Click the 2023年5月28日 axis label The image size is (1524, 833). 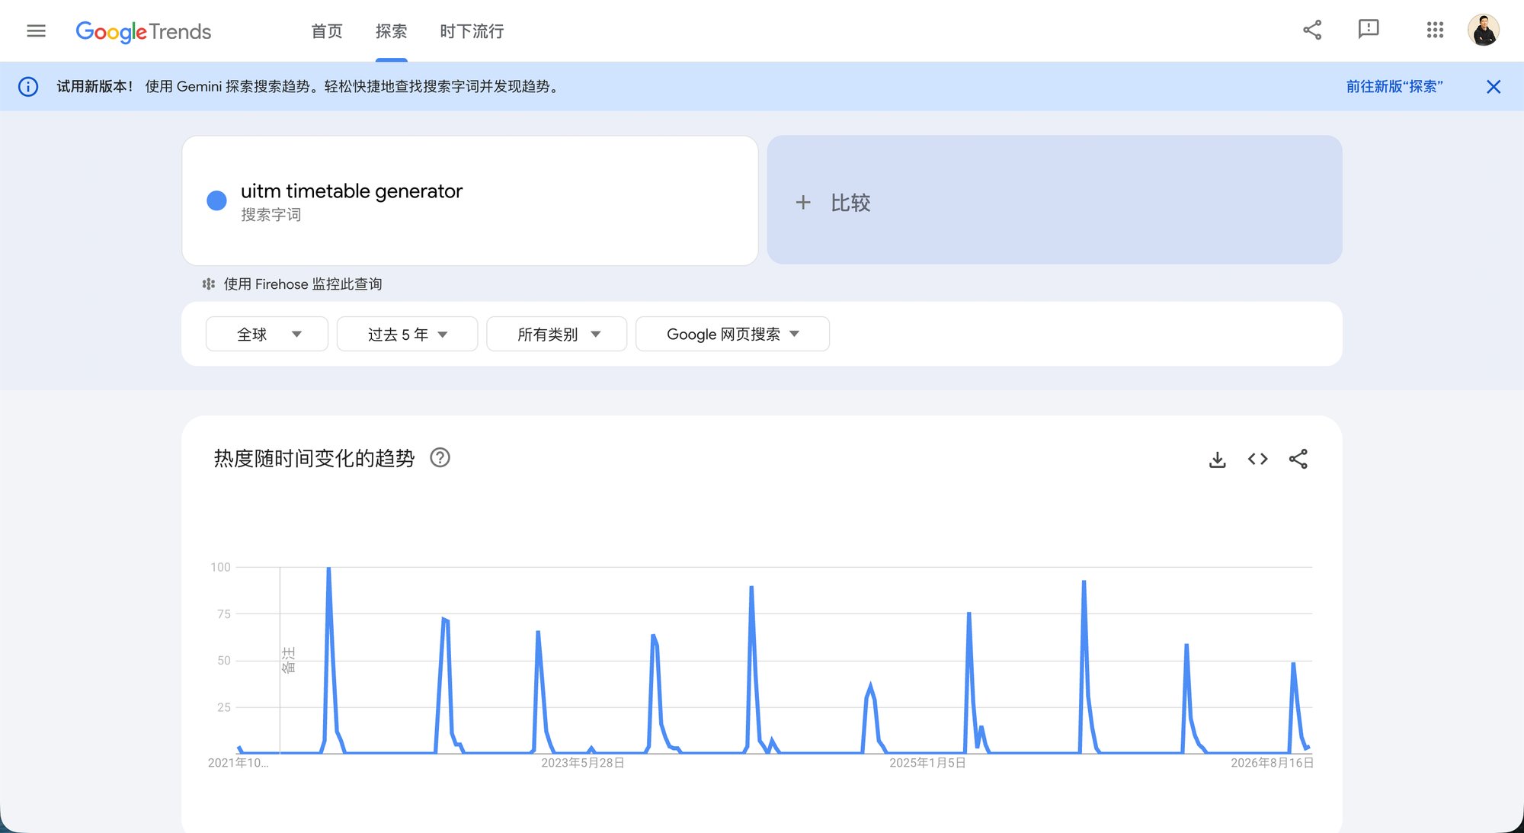click(583, 763)
